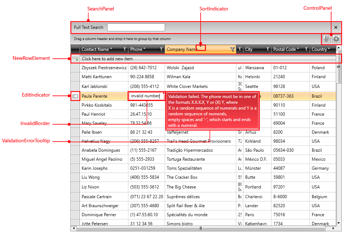Click the filter funnel on City column

[x=268, y=49]
